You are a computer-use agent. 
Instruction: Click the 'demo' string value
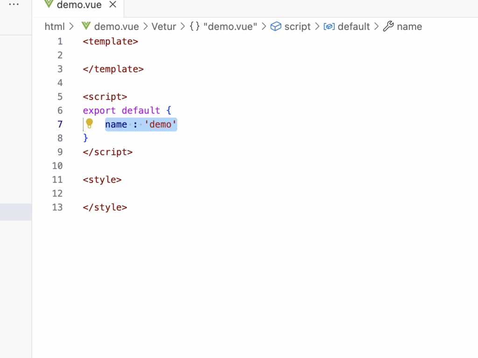[x=161, y=124]
